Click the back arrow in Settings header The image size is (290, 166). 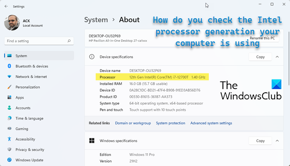6,6
